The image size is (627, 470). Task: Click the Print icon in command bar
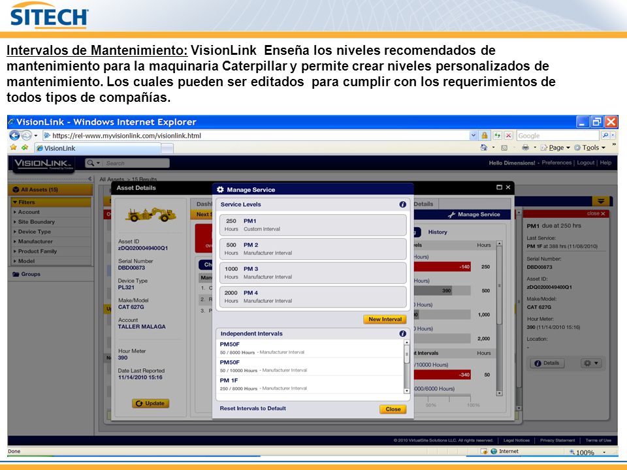[x=525, y=148]
